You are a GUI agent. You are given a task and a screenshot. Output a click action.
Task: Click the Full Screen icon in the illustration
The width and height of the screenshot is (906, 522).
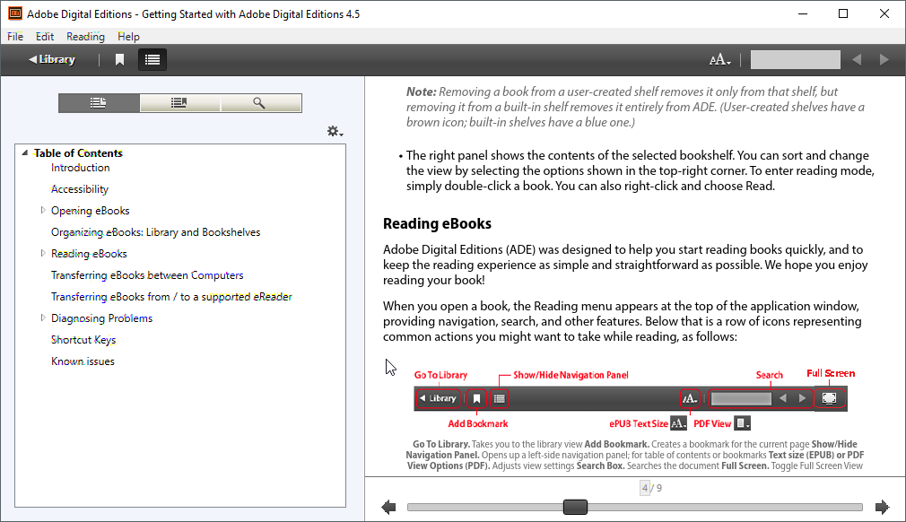point(829,398)
